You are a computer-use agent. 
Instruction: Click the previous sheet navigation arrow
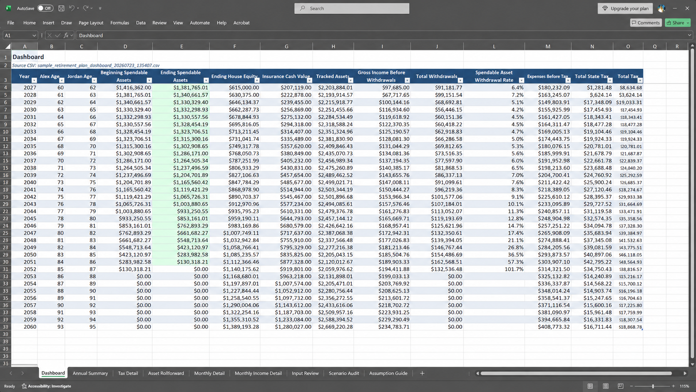[11, 373]
